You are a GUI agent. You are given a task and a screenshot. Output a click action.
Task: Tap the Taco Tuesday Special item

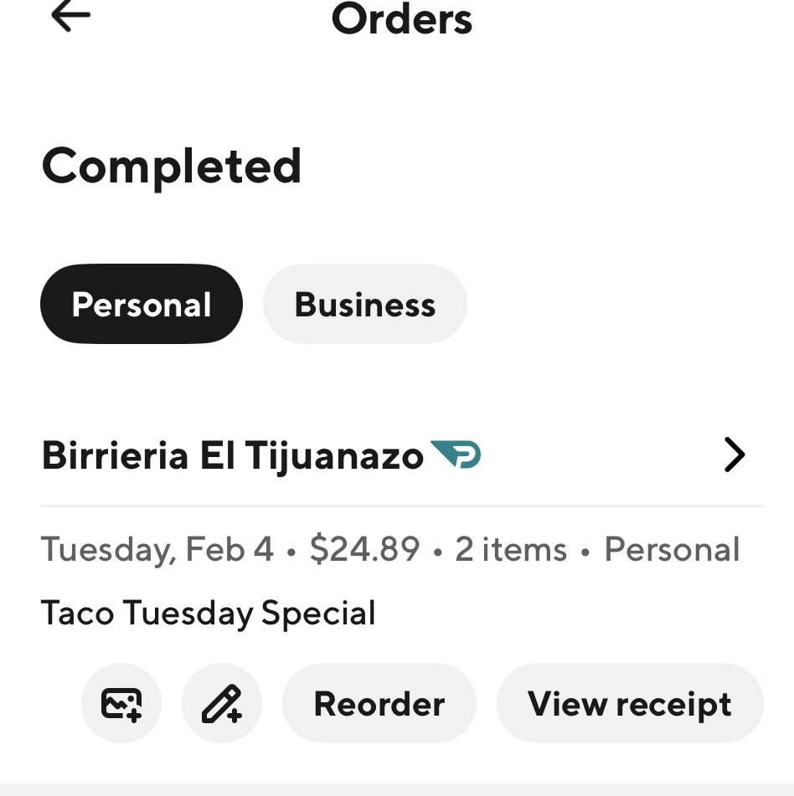tap(208, 614)
